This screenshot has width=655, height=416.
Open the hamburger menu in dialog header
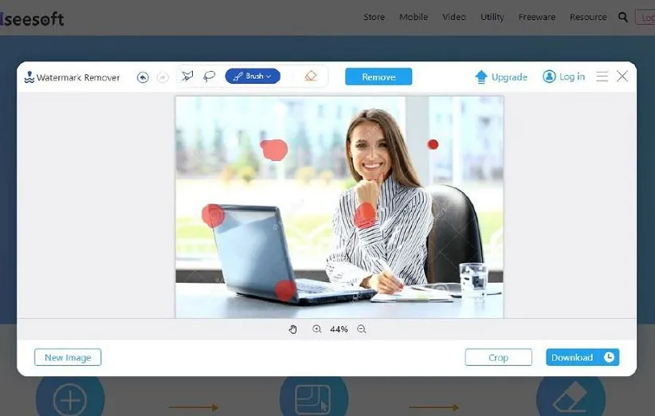[602, 77]
